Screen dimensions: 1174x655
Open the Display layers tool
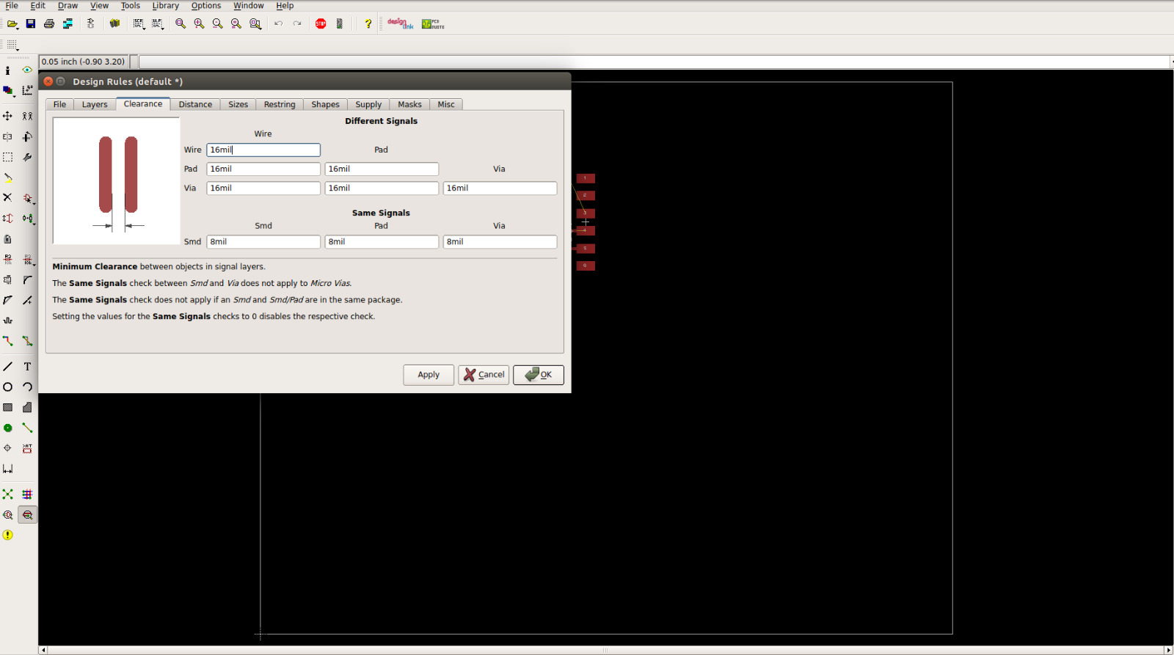(x=8, y=91)
